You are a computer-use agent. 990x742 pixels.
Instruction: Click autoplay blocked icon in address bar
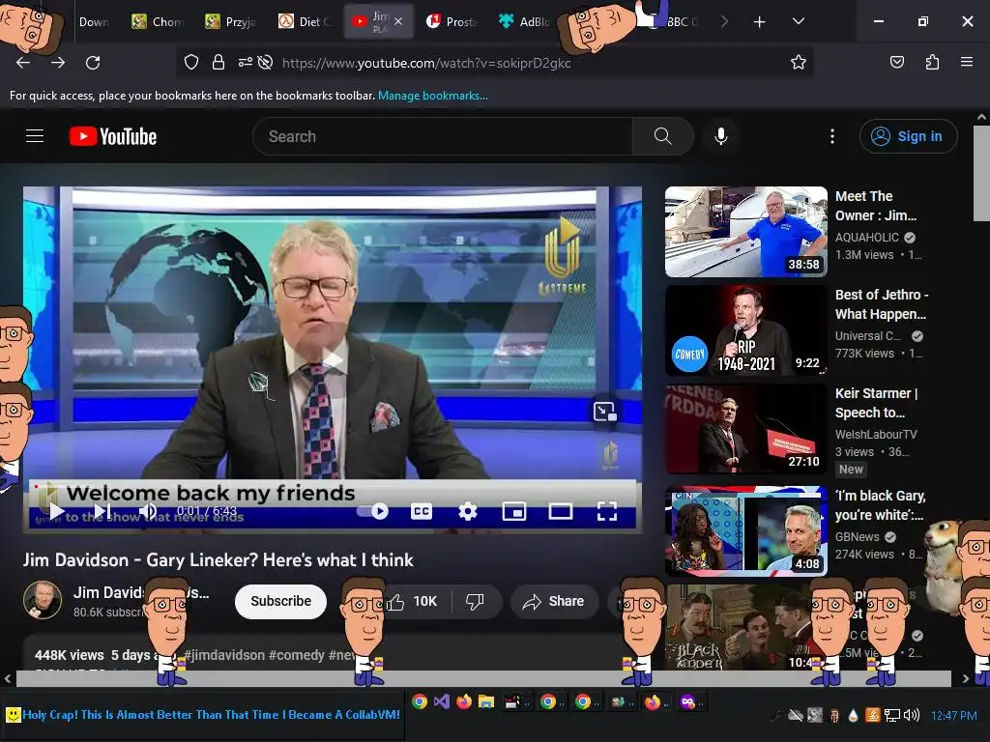265,62
